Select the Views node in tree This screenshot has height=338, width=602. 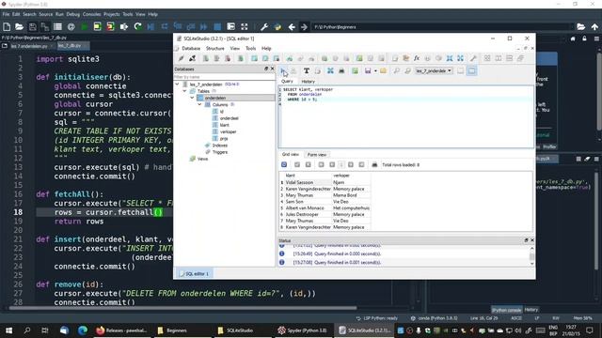tap(202, 159)
